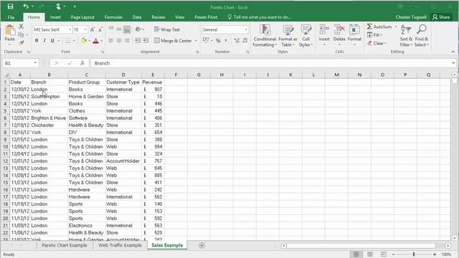Screen dimensions: 459x258
Task: Click the vertical scrollbar down arrow
Action: 454,238
